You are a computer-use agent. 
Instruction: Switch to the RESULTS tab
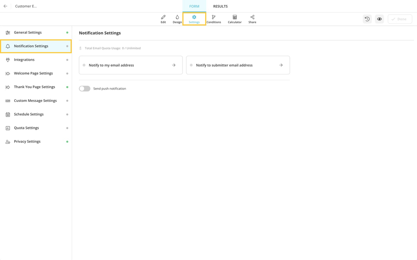click(x=220, y=6)
